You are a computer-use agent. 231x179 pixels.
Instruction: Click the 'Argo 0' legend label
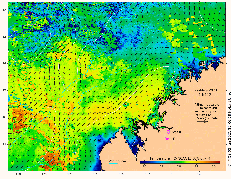point(176,132)
